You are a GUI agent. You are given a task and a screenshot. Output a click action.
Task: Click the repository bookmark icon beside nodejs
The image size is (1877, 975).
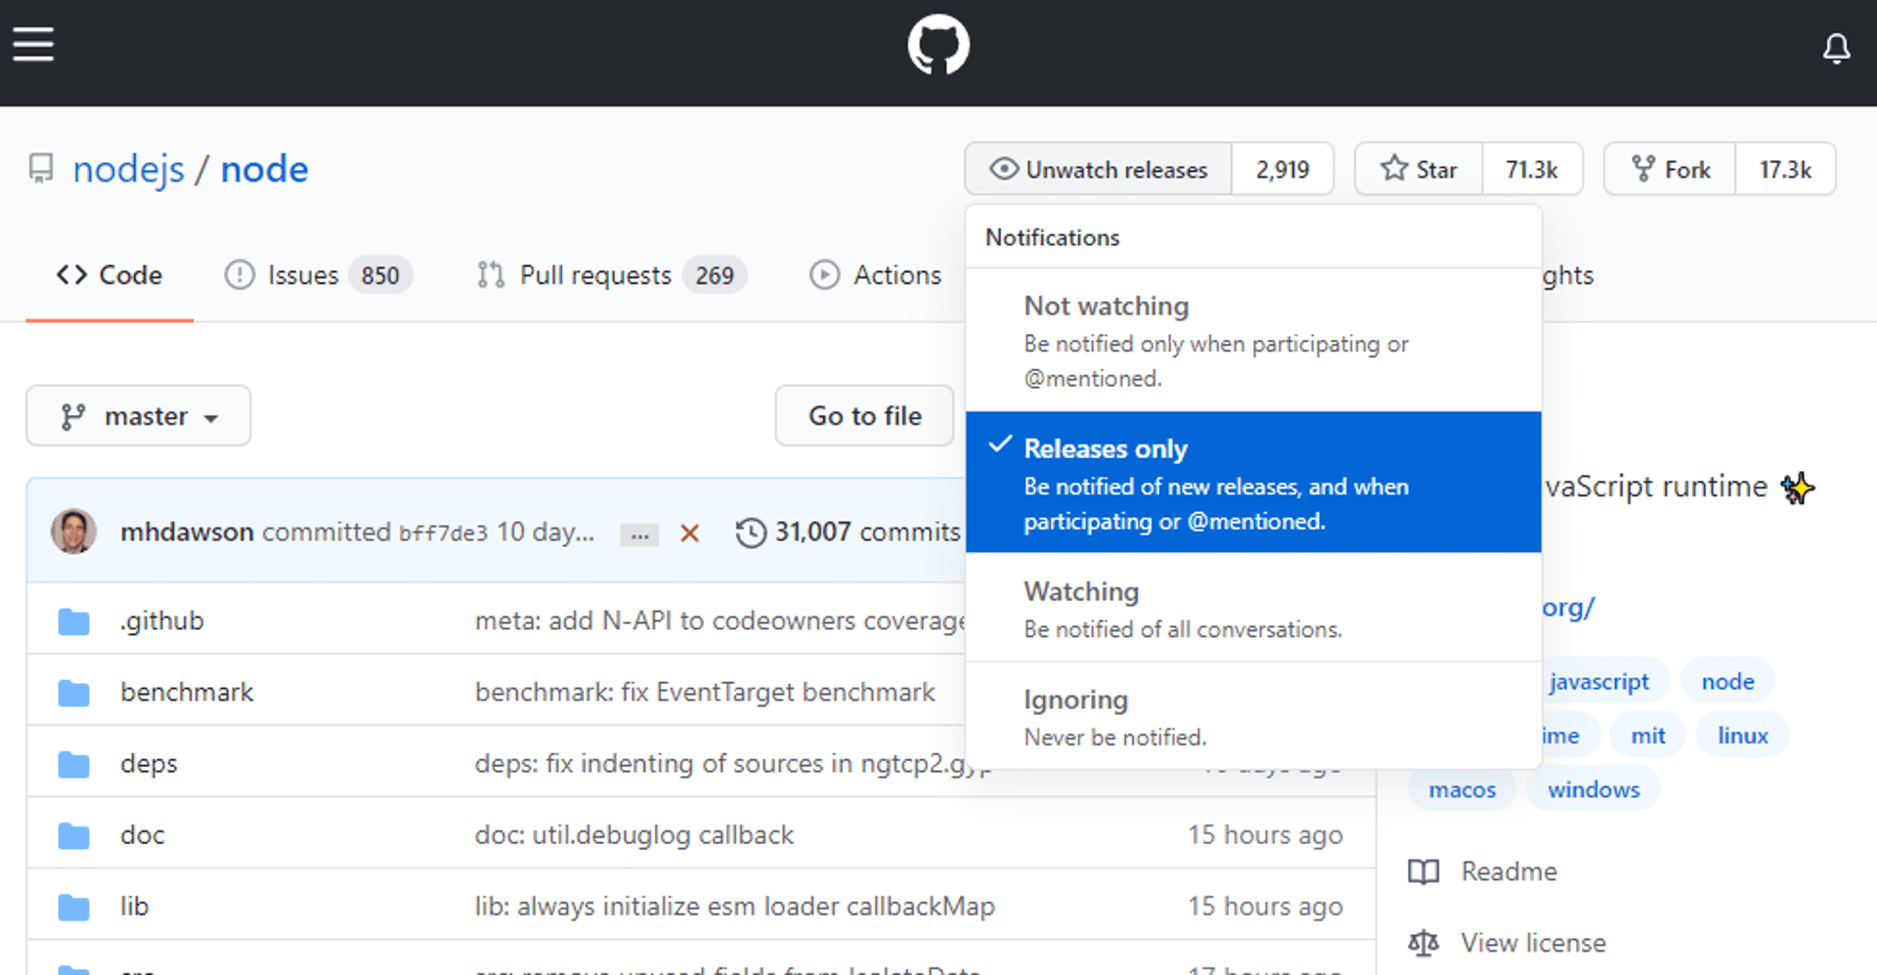pos(39,167)
